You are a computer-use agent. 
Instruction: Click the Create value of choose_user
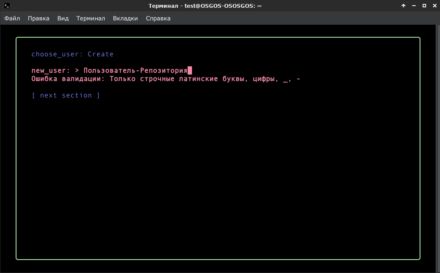tap(100, 54)
